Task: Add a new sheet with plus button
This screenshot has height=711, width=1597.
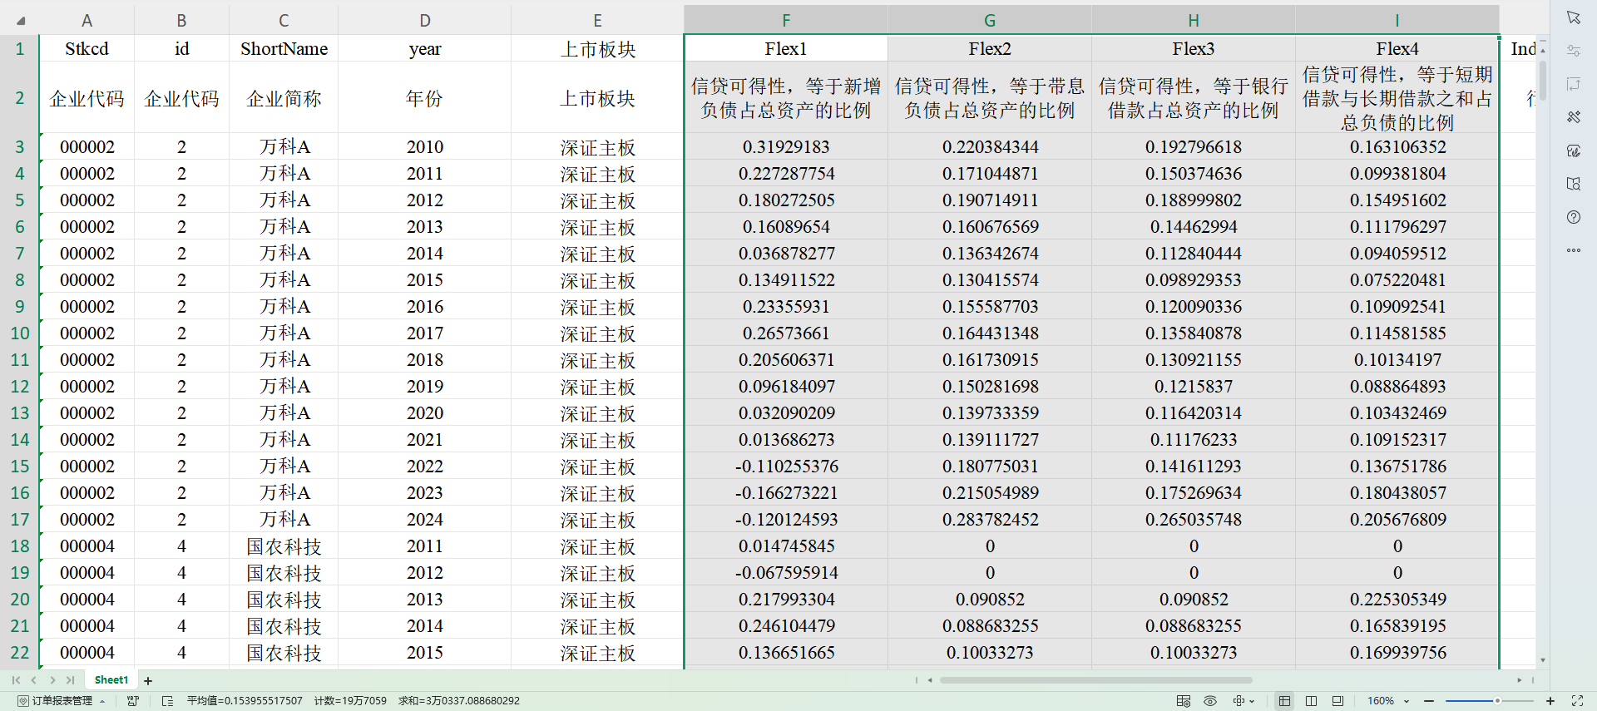Action: click(148, 680)
